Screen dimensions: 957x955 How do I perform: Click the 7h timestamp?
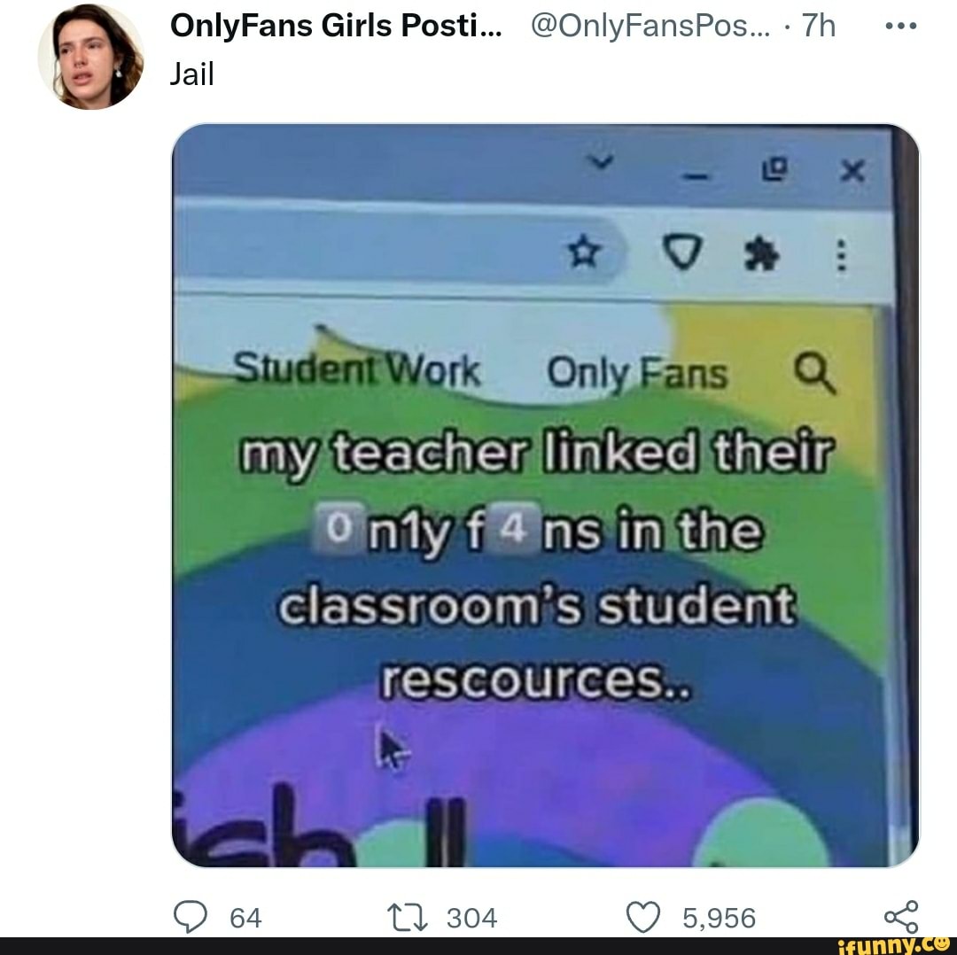pyautogui.click(x=819, y=26)
